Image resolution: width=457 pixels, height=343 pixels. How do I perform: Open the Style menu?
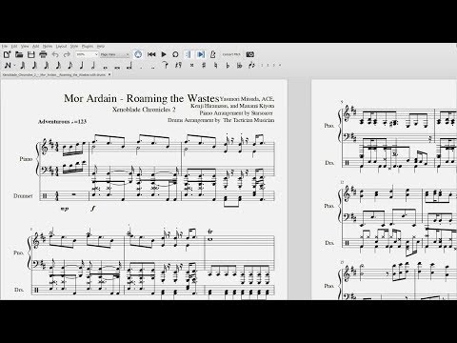[x=74, y=47]
